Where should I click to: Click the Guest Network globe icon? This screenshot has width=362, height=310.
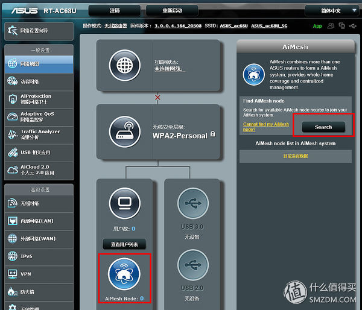(13, 81)
